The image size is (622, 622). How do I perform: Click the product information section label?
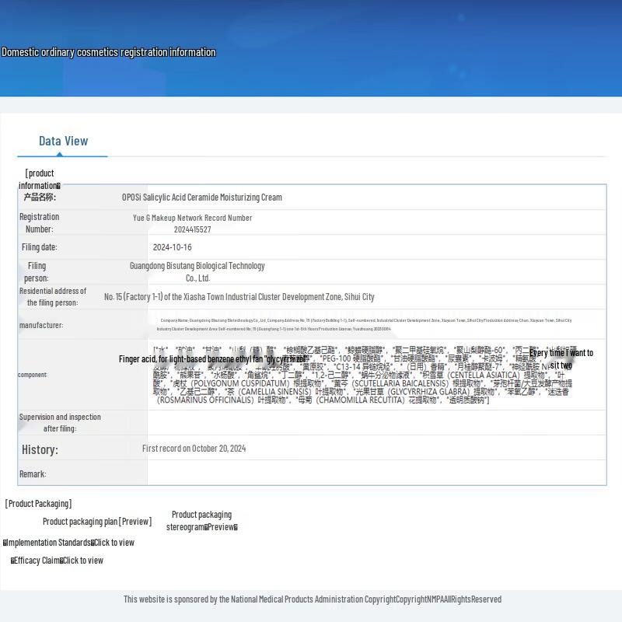(39, 180)
